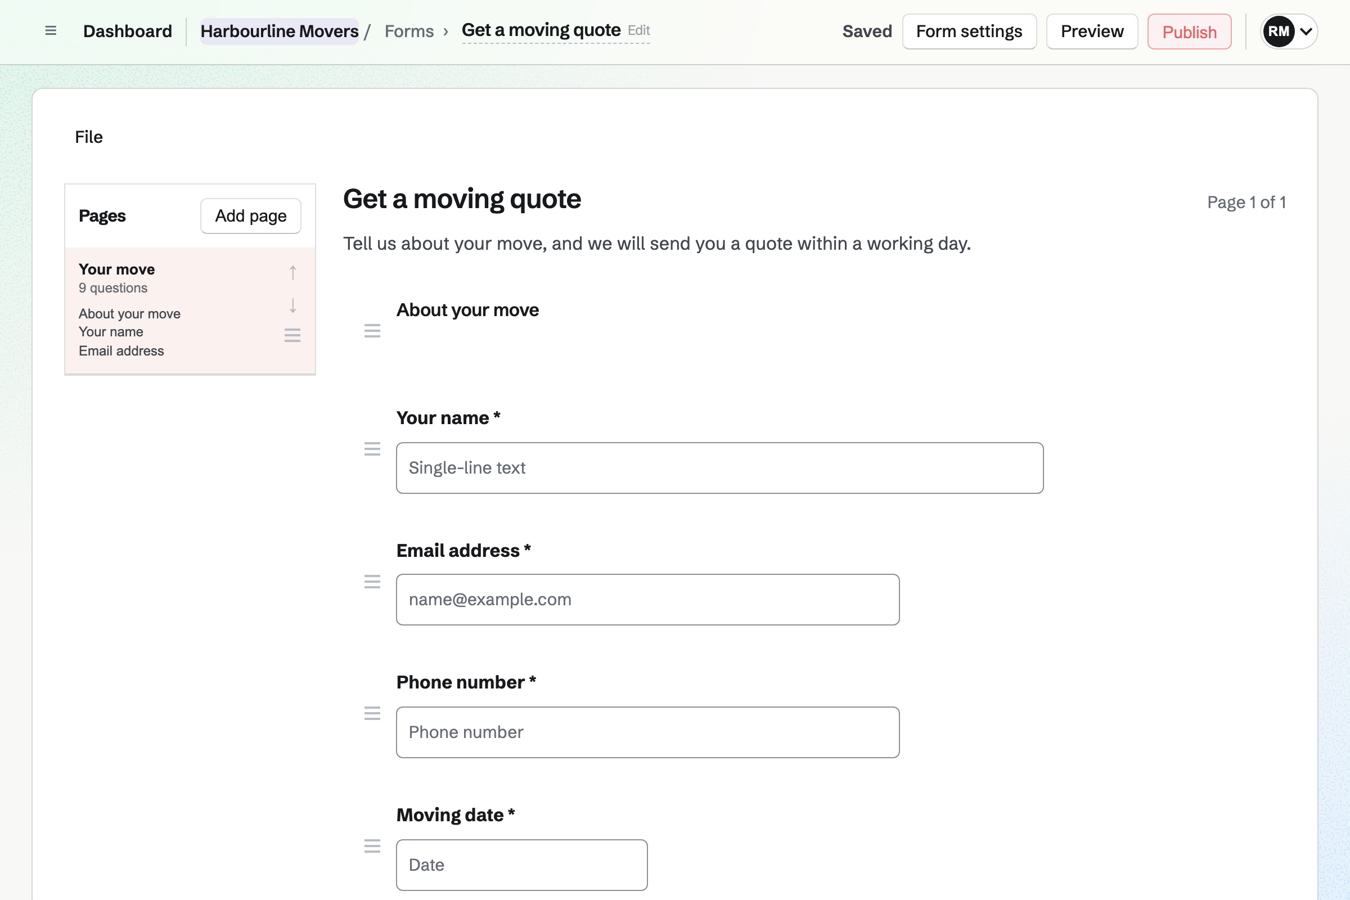Open the hamburger navigation menu
This screenshot has width=1350, height=900.
(x=51, y=31)
